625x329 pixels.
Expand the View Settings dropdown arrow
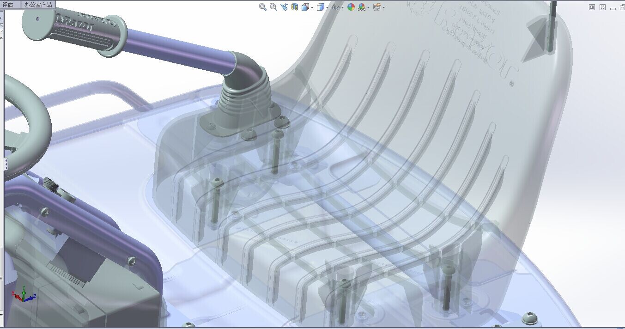click(x=383, y=7)
